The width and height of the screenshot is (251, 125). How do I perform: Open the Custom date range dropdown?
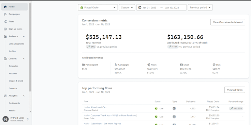127,7
